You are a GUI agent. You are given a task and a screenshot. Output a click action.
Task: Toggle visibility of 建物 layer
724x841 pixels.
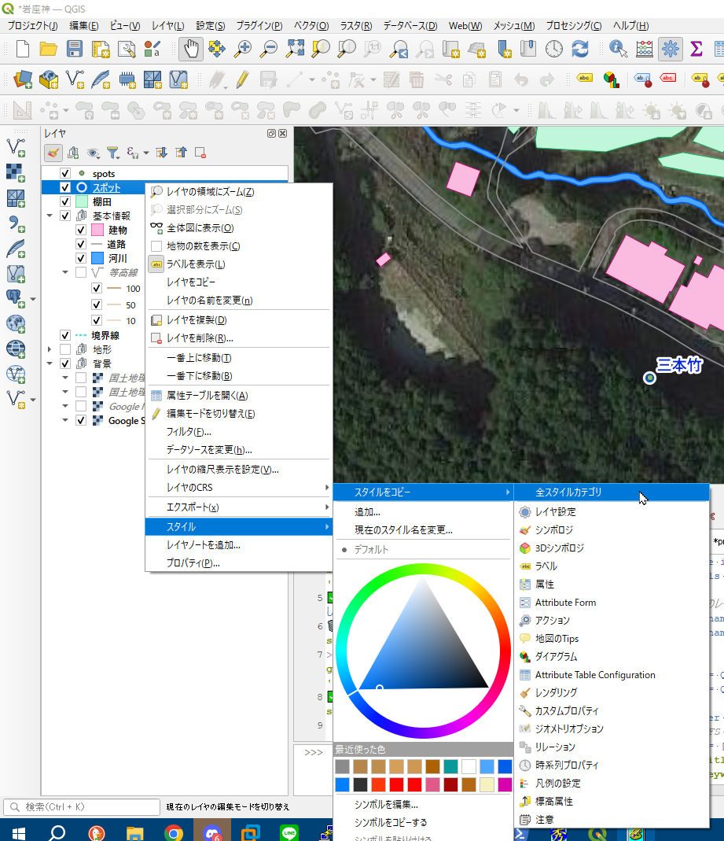coord(81,230)
